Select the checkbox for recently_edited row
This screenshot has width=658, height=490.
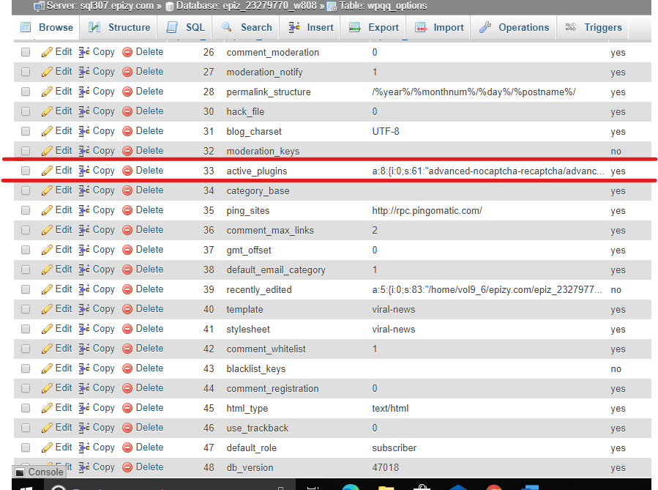click(x=26, y=289)
